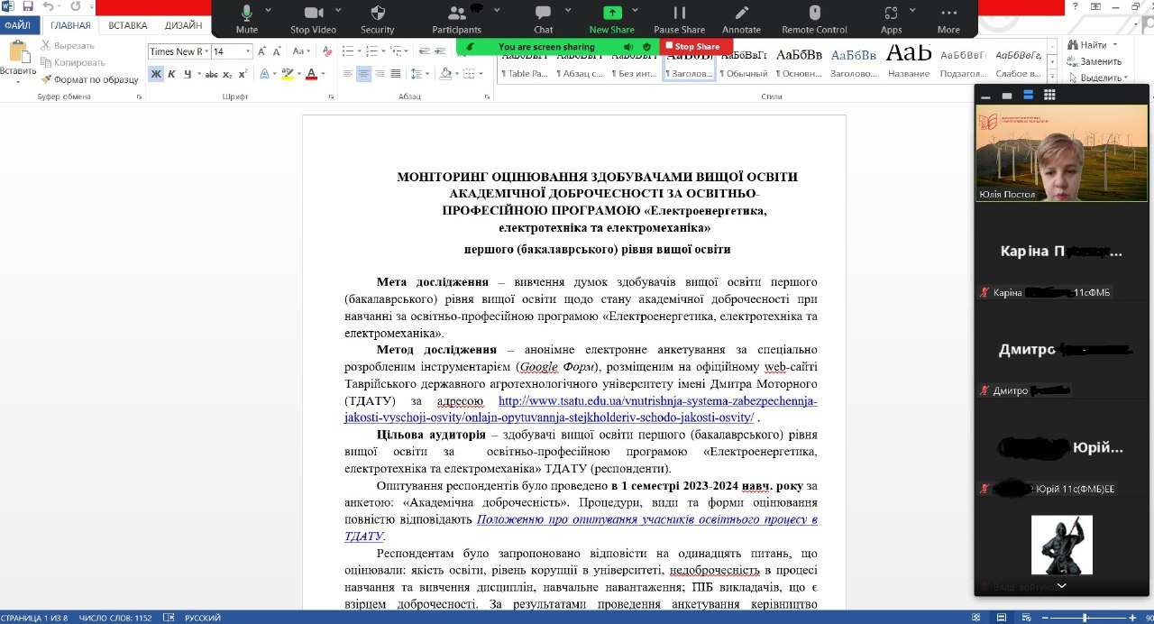This screenshot has width=1154, height=624.
Task: Click Формат по образцу format painter
Action: coord(90,79)
